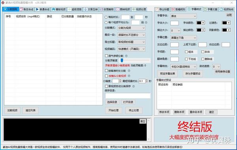Open the 描边大小 dropdown
The image size is (237, 150).
(175, 30)
